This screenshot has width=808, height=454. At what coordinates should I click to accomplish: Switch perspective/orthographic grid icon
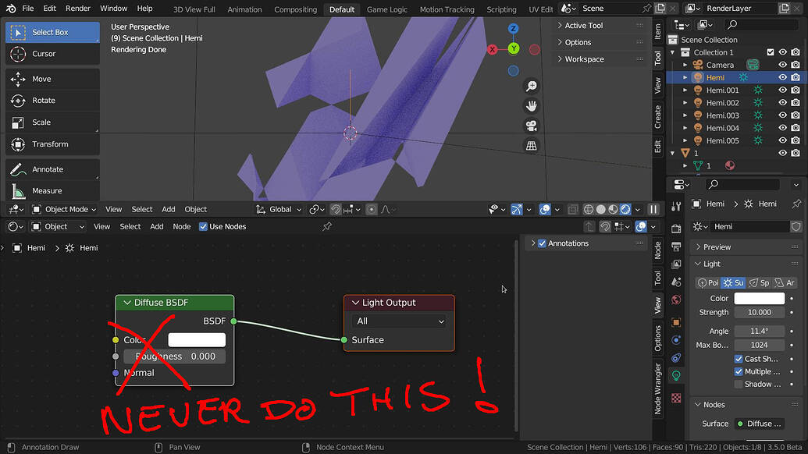tap(532, 146)
